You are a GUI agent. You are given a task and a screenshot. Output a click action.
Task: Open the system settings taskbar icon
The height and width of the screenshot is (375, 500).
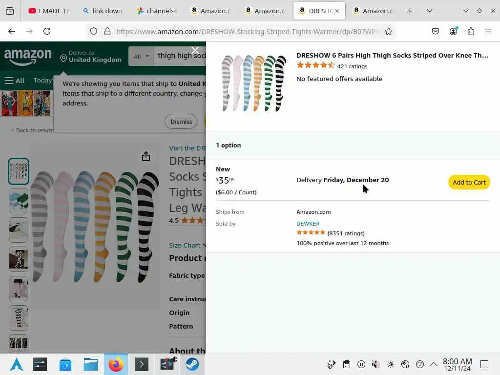pyautogui.click(x=40, y=364)
